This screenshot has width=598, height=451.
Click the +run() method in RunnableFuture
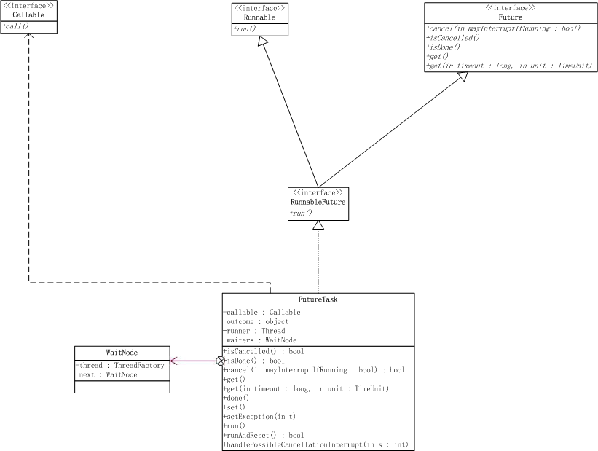[x=301, y=213]
